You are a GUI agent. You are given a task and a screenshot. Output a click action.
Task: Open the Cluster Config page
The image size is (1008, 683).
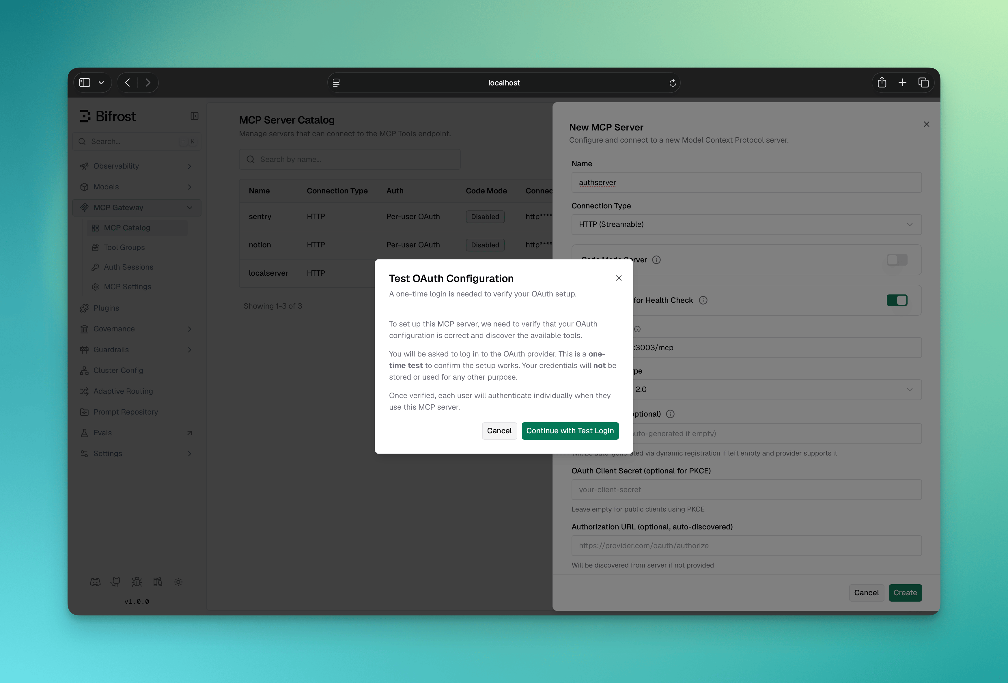[x=137, y=370]
